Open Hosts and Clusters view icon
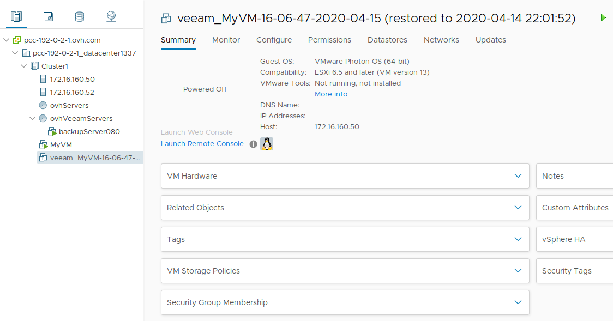The height and width of the screenshot is (321, 613). pos(16,17)
